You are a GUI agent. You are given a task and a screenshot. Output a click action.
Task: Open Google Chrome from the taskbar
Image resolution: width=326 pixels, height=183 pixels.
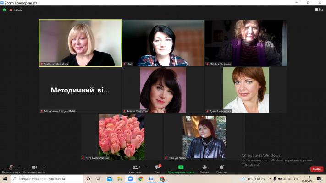(141, 179)
